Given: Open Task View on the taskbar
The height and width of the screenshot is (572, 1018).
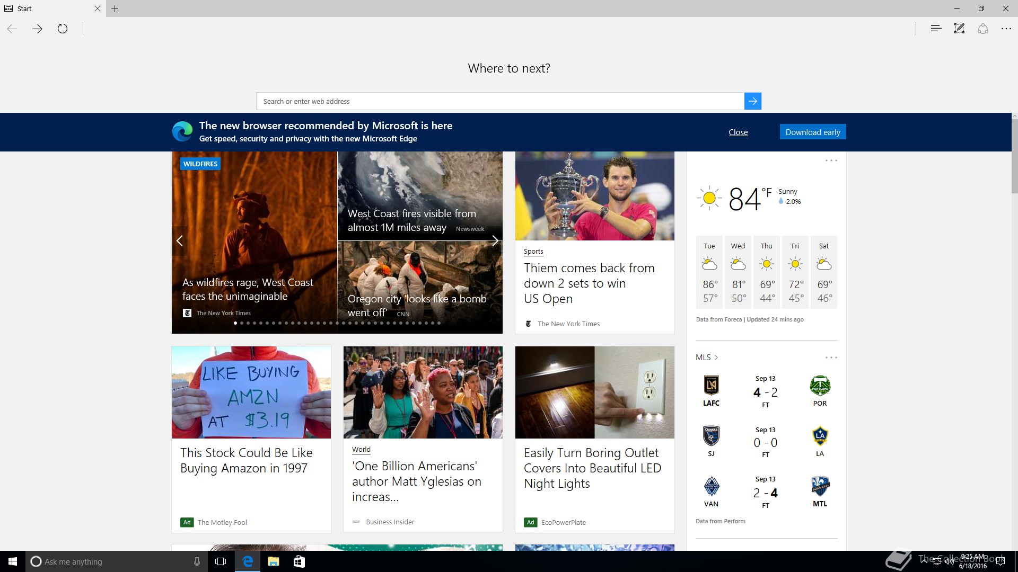Looking at the screenshot, I should (221, 561).
